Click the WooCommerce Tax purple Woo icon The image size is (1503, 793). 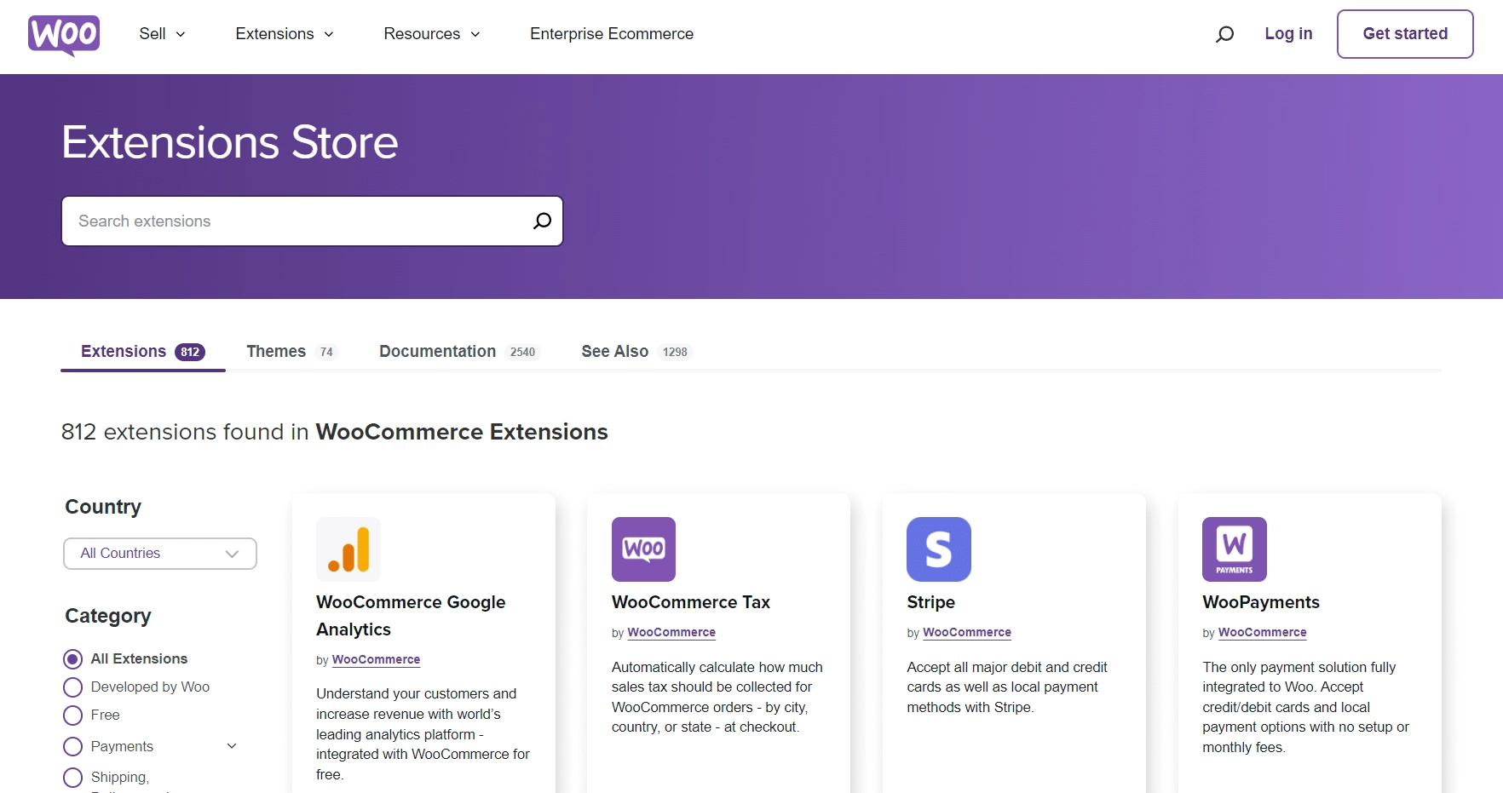click(x=643, y=549)
